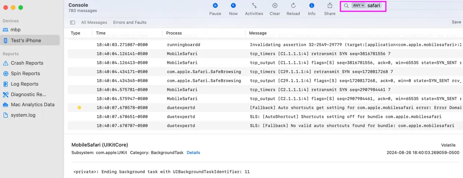The width and height of the screenshot is (463, 178).
Task: Select duetexpertd row at 18:40:07.670578
Action: tap(265, 108)
